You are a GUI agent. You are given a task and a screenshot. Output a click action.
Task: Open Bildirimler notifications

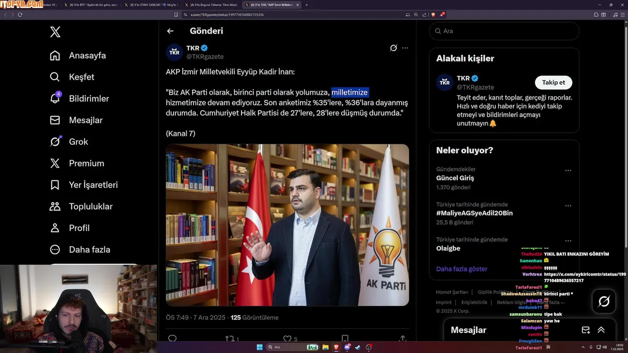[79, 99]
